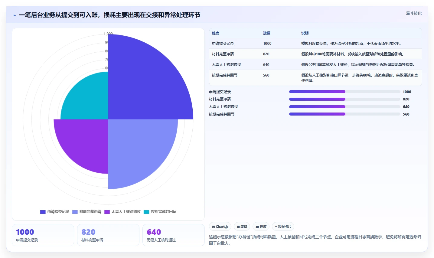Image resolution: width=434 pixels, height=258 pixels.
Task: Toggle 无需人工核对通过 legend color box
Action: pos(107,212)
